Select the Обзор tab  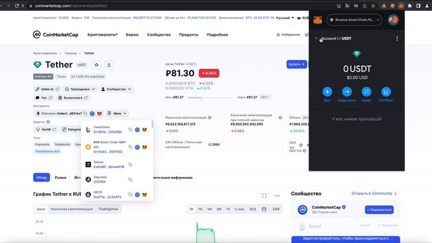pos(42,178)
